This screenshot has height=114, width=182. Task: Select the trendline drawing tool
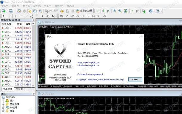[x=26, y=16]
